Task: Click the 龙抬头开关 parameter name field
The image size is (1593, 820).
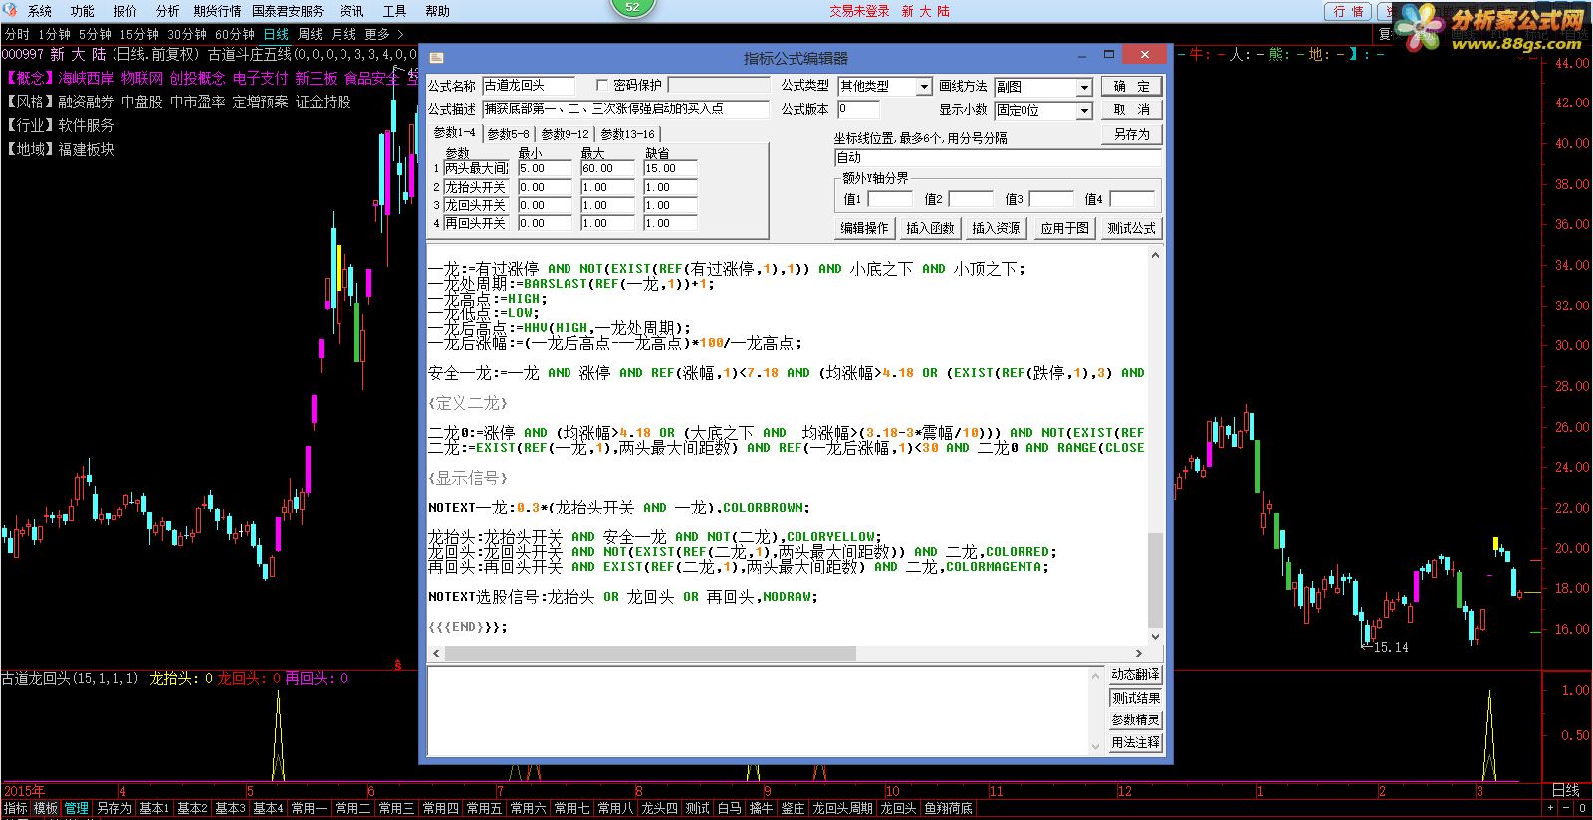Action: (476, 187)
